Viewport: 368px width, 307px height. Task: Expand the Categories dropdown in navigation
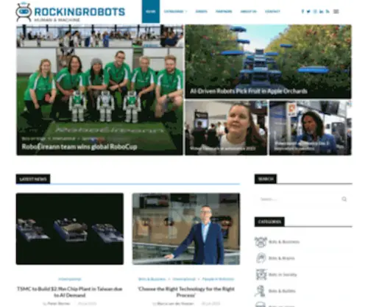(x=175, y=12)
